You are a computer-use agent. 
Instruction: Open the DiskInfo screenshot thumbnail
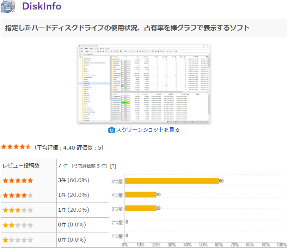144,84
